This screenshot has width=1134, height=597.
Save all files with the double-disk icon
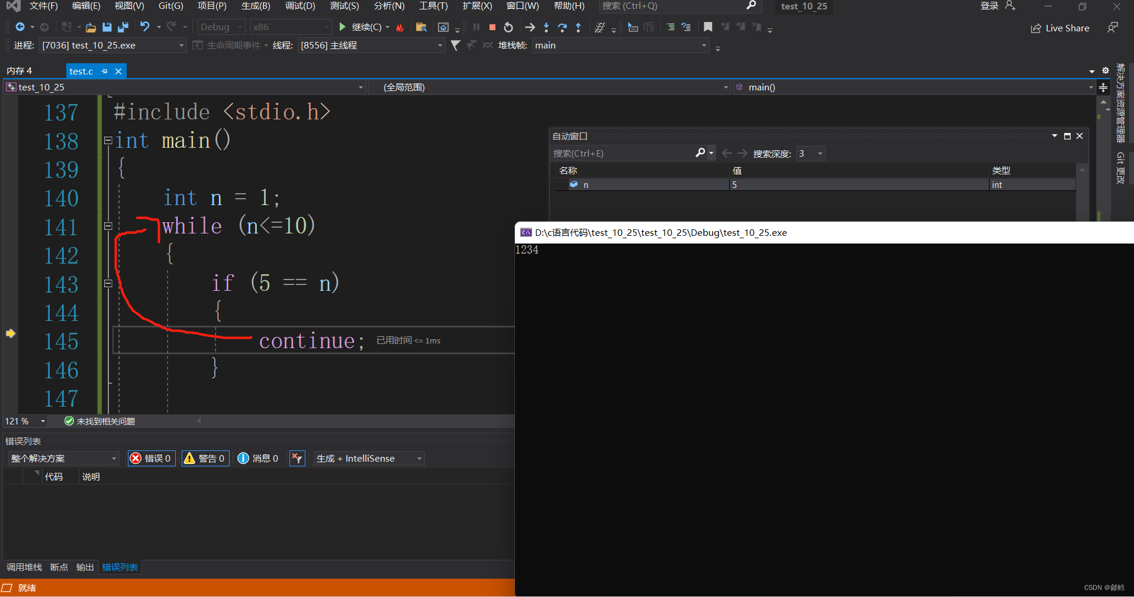tap(123, 27)
